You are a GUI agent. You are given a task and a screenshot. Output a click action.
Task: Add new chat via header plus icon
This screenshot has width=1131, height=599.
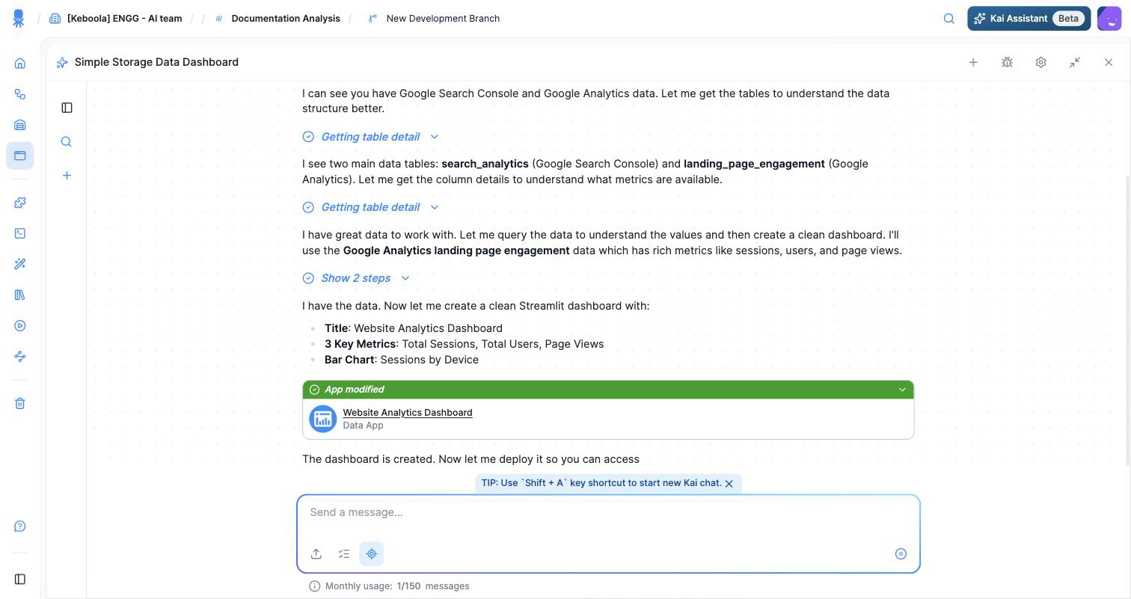[x=973, y=62]
